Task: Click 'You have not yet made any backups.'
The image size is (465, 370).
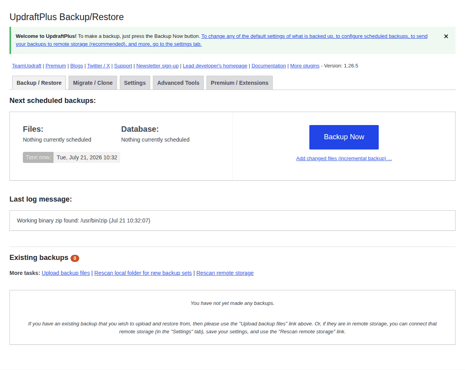Action: tap(232, 303)
